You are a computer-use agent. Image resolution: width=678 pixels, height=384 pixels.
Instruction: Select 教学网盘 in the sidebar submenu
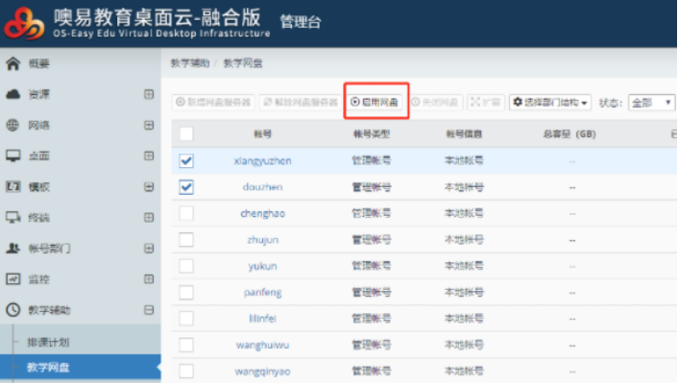click(x=48, y=367)
